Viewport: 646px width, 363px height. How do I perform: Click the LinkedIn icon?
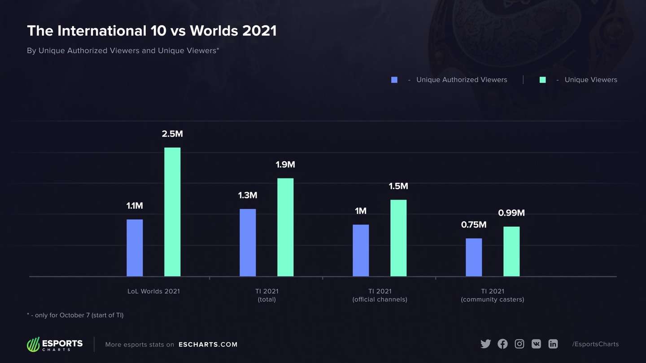[553, 344]
